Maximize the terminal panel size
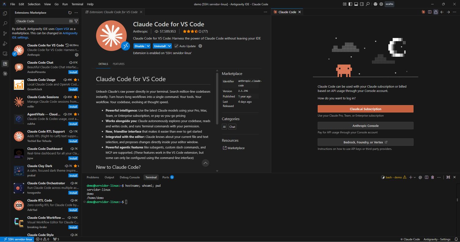Viewport: 460px width, 242px height. [x=448, y=177]
